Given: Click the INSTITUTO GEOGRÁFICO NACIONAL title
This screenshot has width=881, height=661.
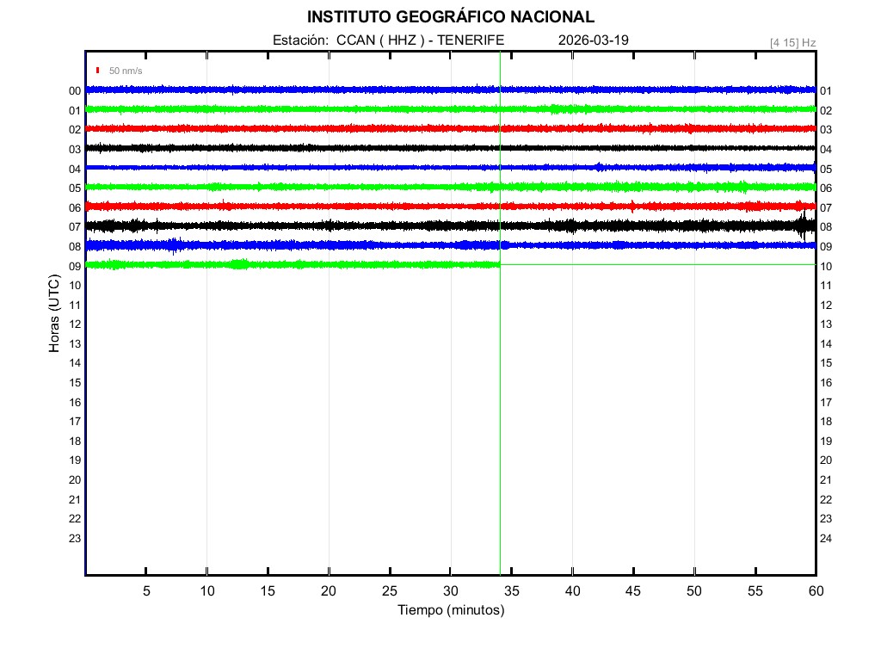Looking at the screenshot, I should tap(450, 16).
